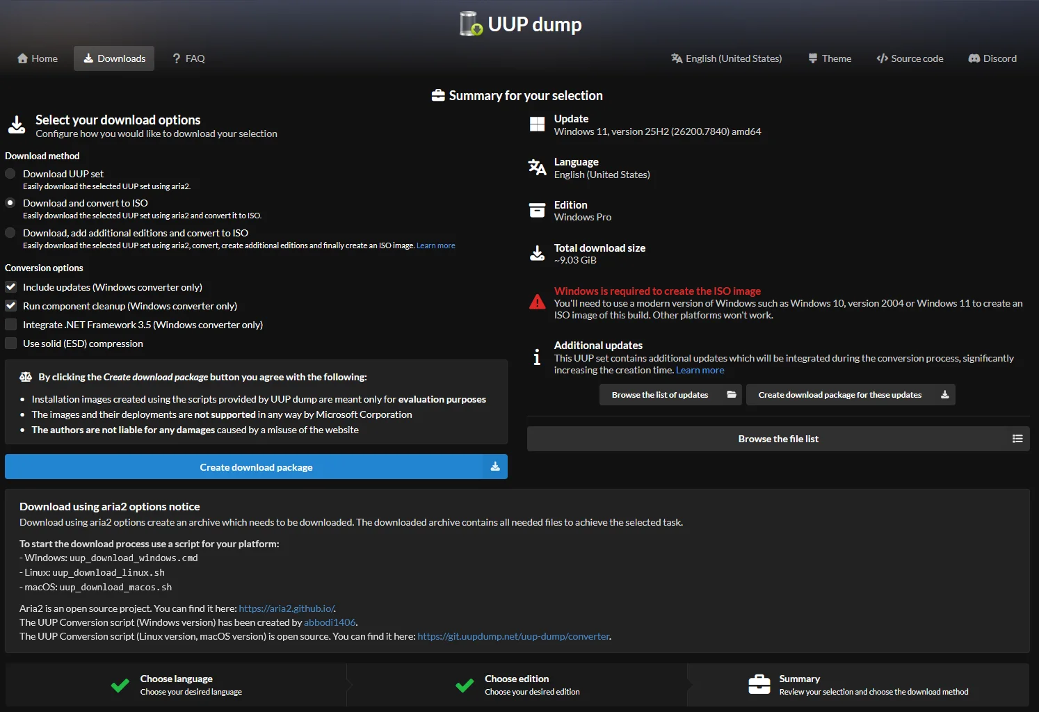Click the green checkmark beside Choose edition
Image resolution: width=1039 pixels, height=712 pixels.
pos(465,685)
